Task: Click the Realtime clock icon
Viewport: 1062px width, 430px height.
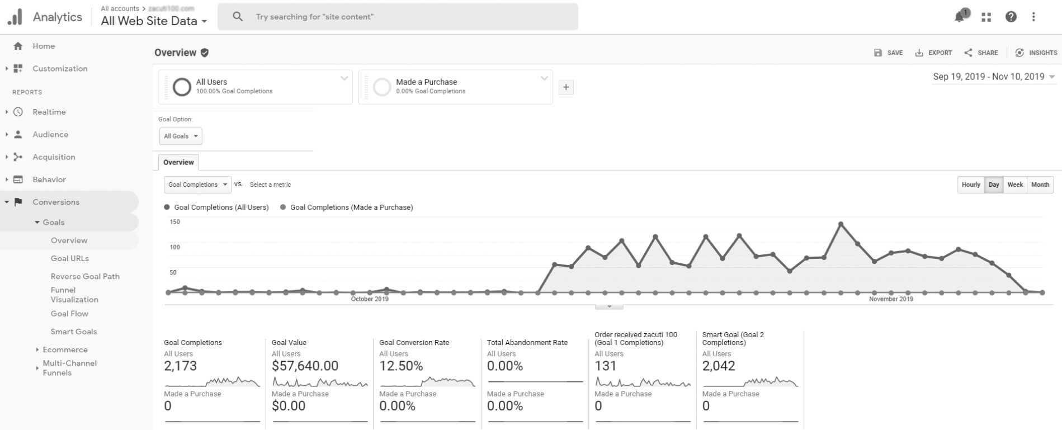Action: click(18, 112)
